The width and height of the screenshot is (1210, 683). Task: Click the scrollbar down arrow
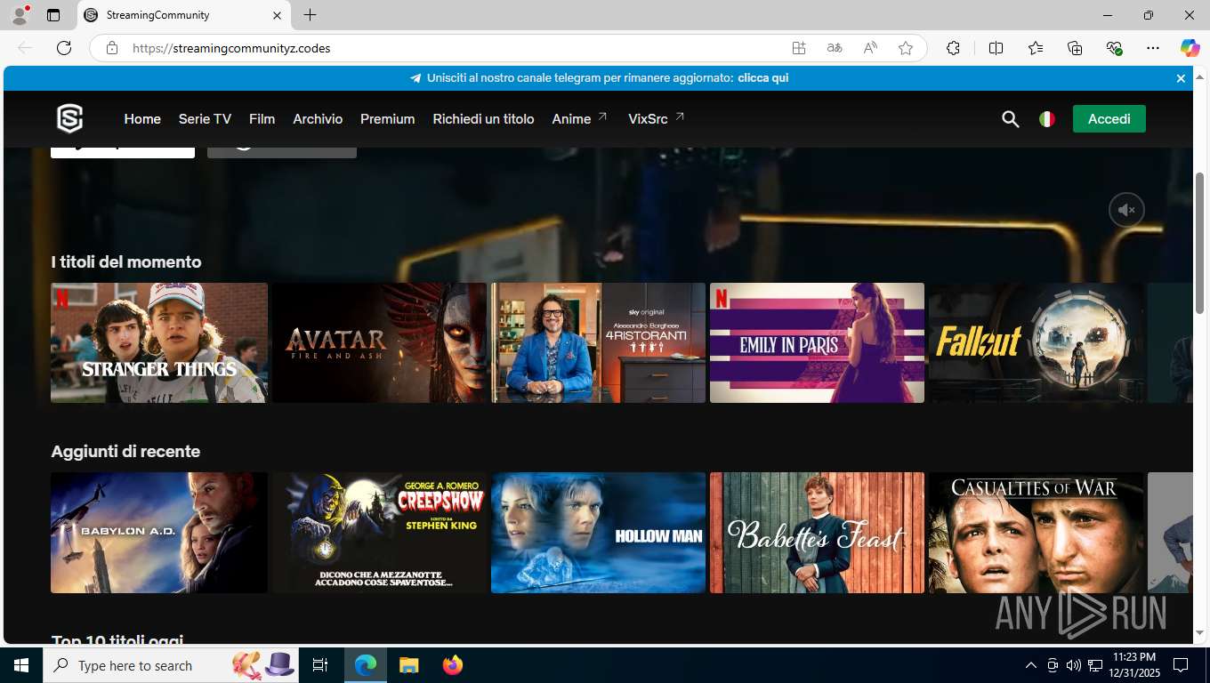(x=1199, y=632)
